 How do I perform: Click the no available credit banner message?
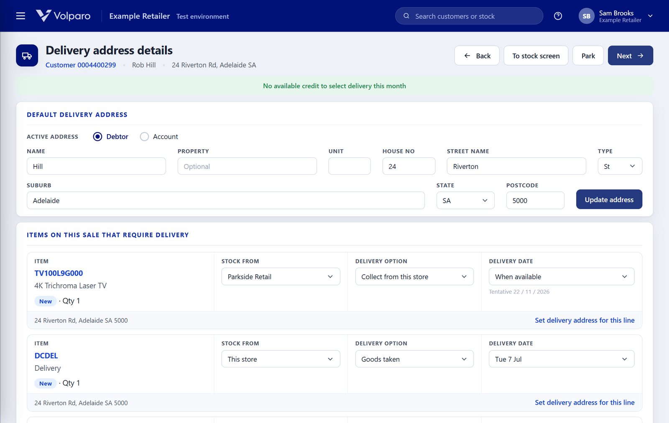[334, 86]
